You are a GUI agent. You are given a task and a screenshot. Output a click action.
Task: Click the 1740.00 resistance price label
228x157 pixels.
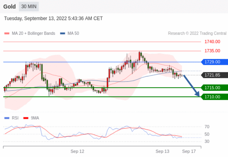pos(212,42)
